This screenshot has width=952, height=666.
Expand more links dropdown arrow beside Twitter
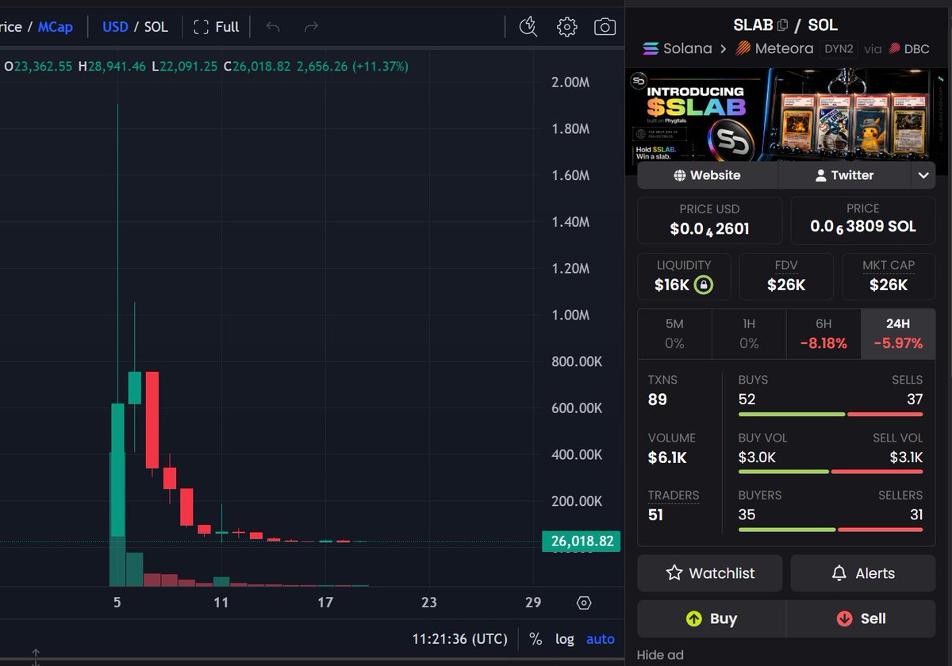point(923,175)
